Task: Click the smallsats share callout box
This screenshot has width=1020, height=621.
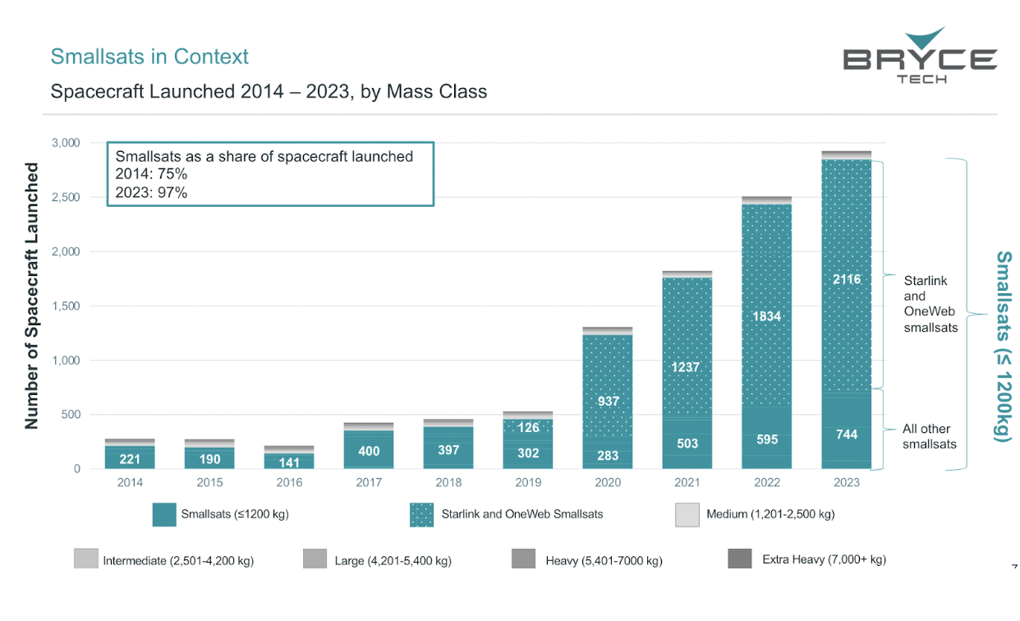Action: pyautogui.click(x=269, y=173)
